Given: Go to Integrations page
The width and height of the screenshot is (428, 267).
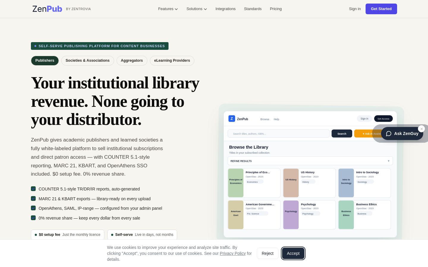Looking at the screenshot, I should [225, 9].
